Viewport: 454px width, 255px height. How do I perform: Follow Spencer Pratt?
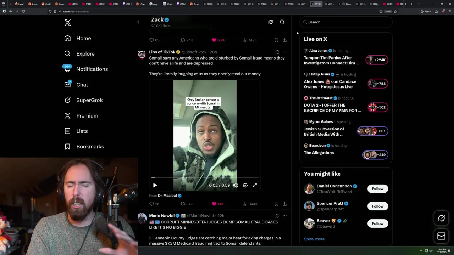tap(378, 206)
